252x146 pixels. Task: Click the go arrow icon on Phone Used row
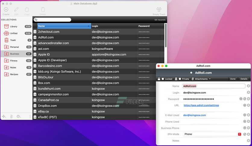point(244,121)
